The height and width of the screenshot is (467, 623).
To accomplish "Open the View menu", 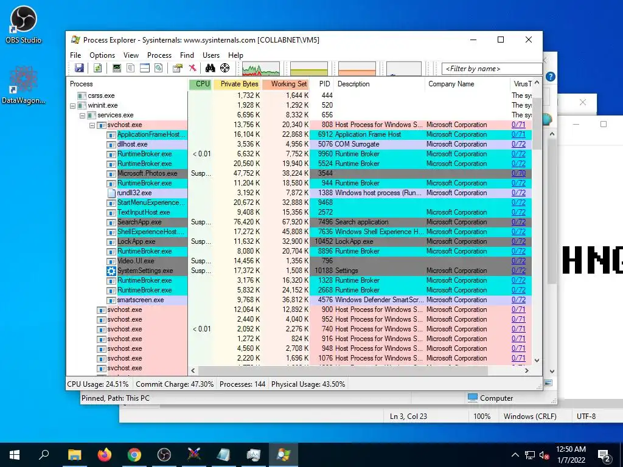I will click(x=131, y=55).
